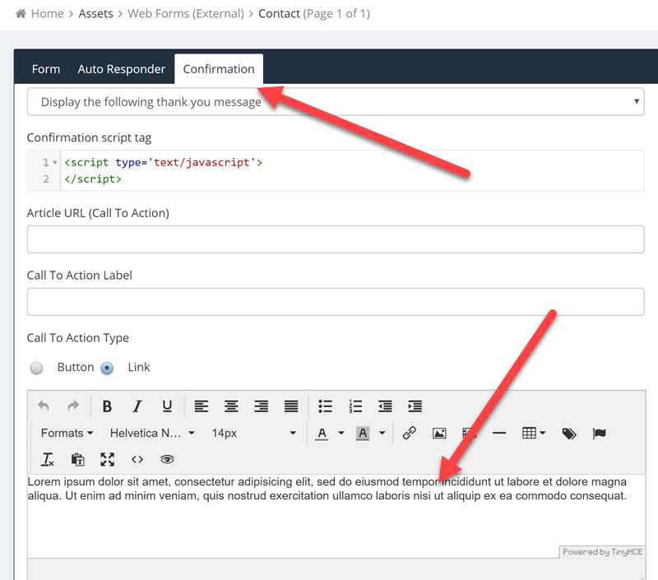658x580 pixels.
Task: Switch to the Form tab
Action: pyautogui.click(x=46, y=69)
